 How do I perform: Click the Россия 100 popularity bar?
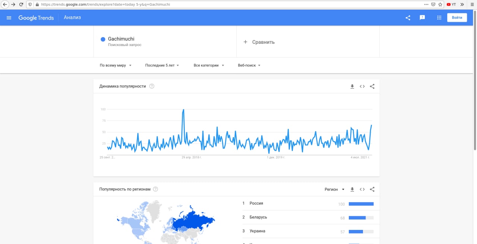pos(361,204)
